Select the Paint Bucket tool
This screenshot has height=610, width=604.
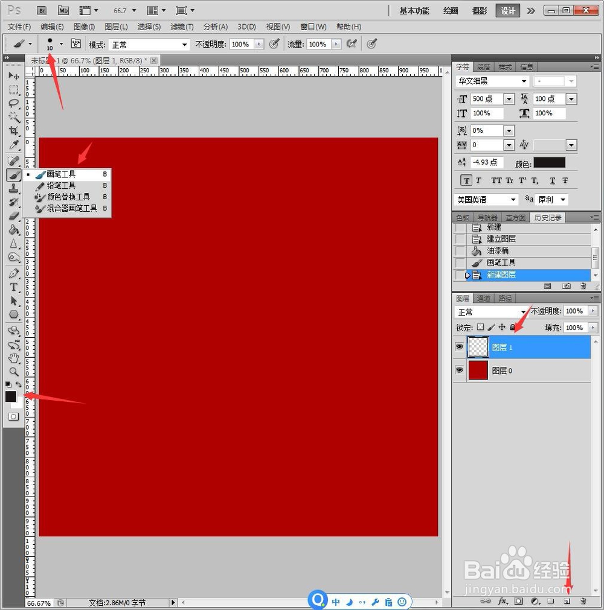tap(14, 229)
